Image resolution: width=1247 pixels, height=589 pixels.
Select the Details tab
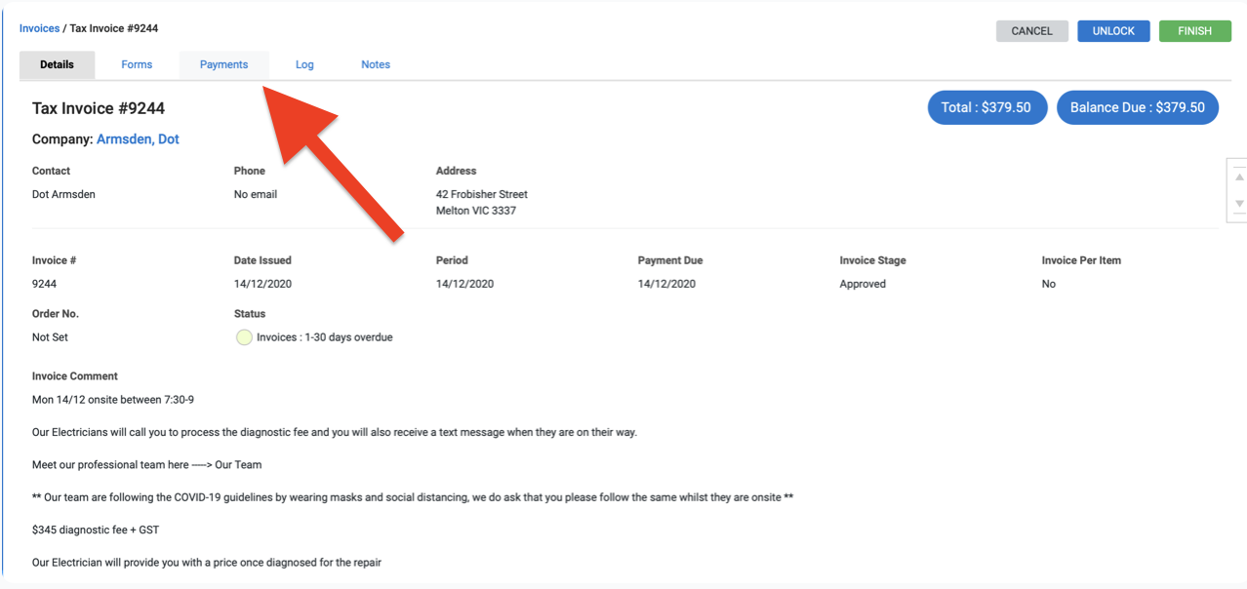point(57,65)
